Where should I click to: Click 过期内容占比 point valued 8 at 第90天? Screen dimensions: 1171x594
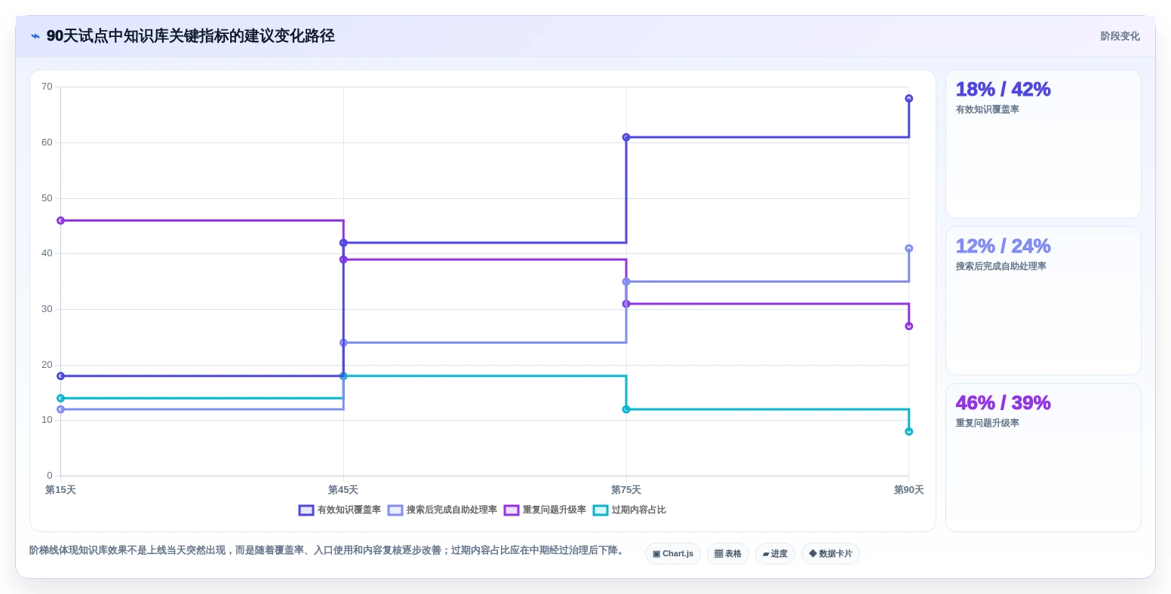909,432
